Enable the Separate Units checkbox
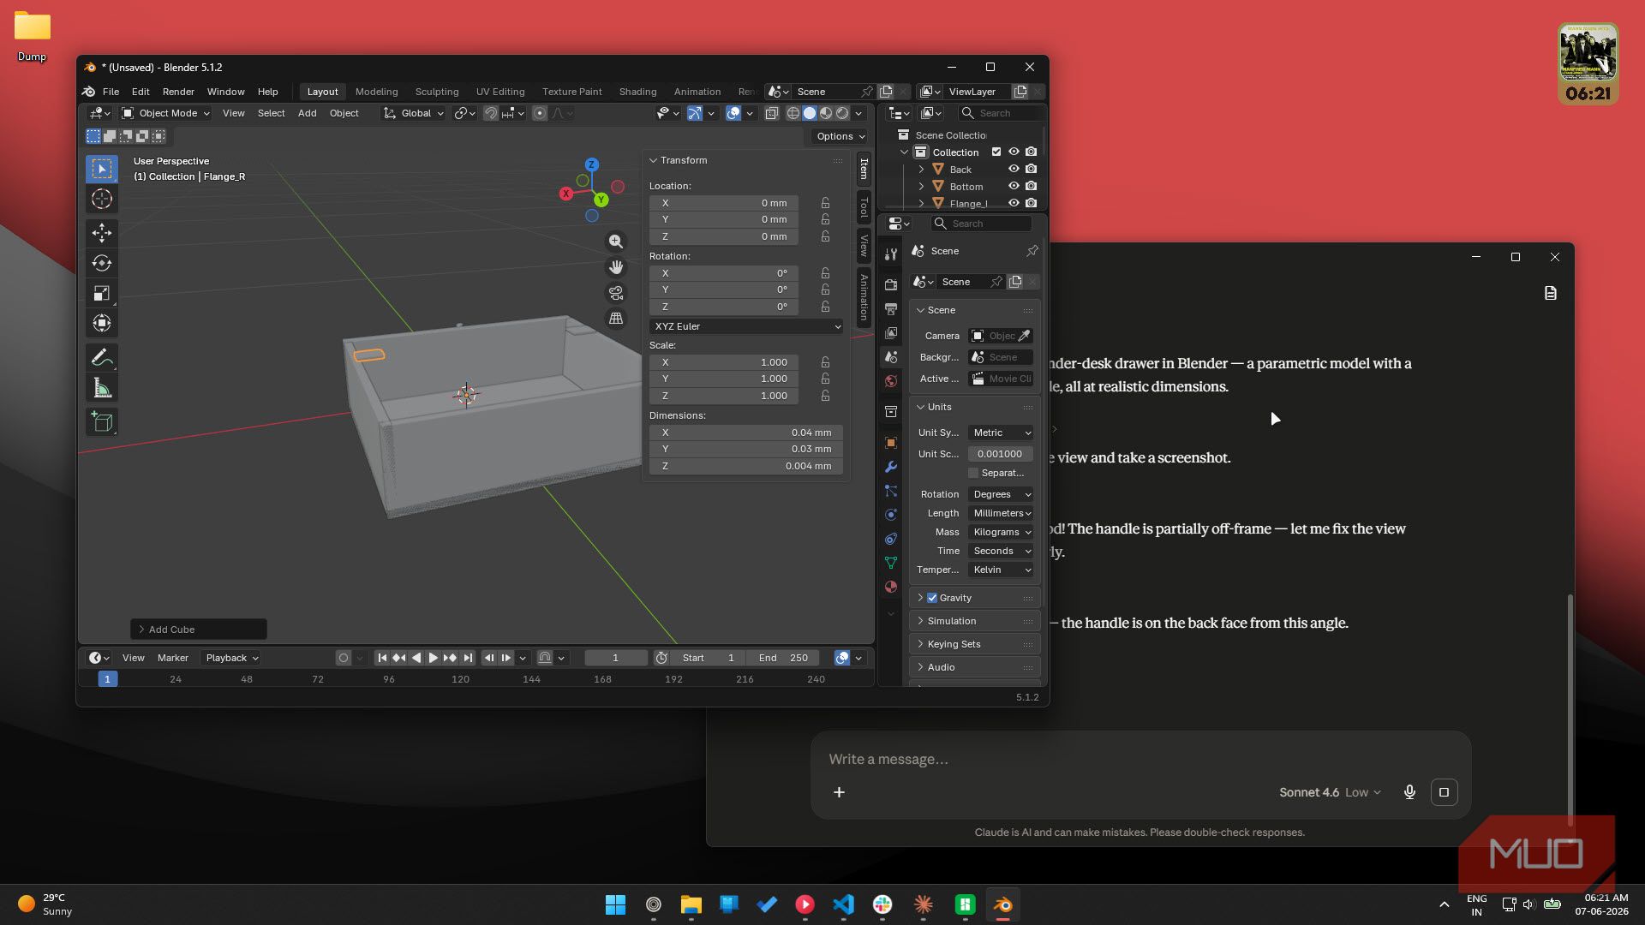This screenshot has height=925, width=1645. [973, 473]
